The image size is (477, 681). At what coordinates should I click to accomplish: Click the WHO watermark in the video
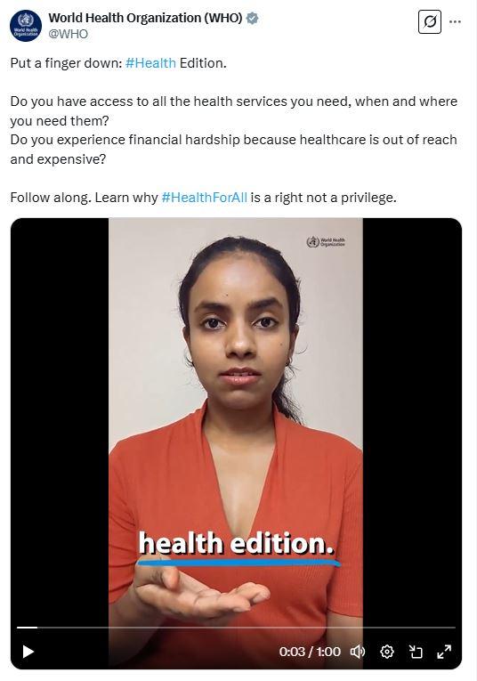click(326, 242)
